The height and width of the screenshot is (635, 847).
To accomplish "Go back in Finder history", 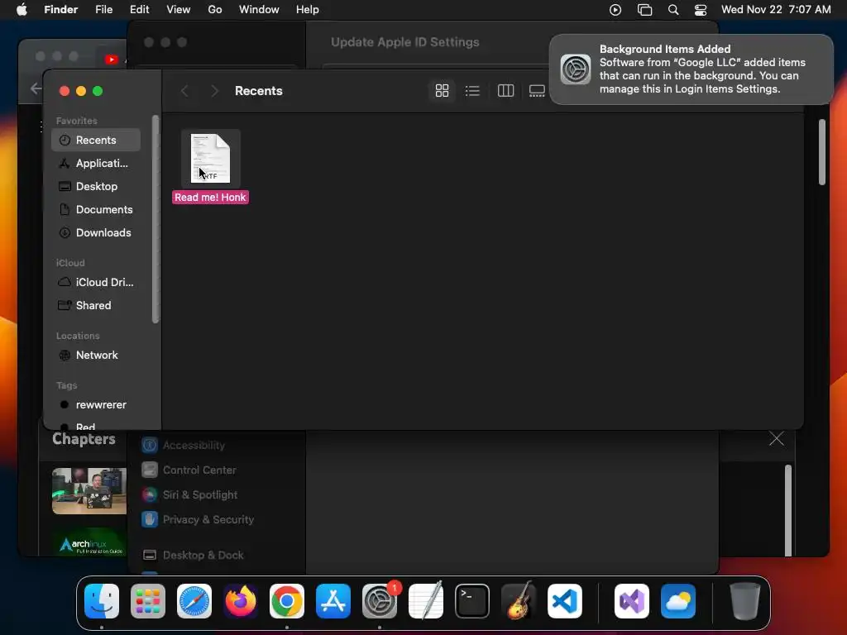I will coord(184,91).
